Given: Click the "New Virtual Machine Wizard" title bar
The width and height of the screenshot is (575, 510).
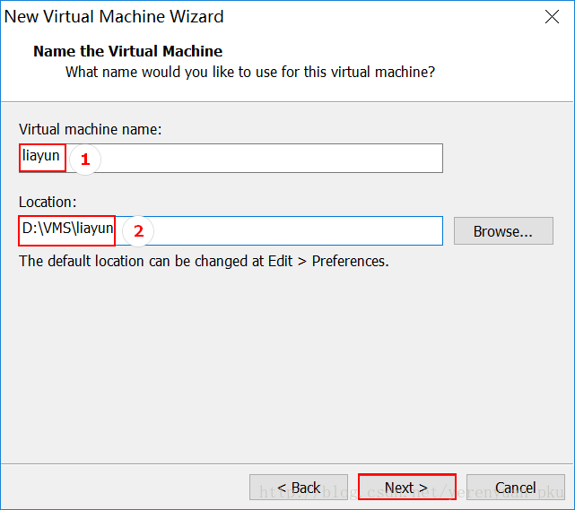Looking at the screenshot, I should point(115,17).
